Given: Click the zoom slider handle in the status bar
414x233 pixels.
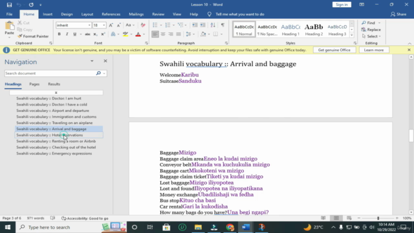Looking at the screenshot, I should click(378, 218).
